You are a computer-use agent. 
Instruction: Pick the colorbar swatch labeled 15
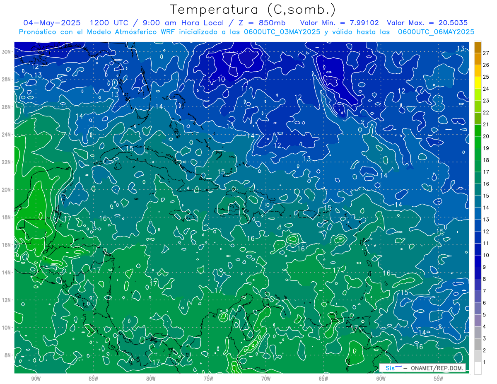(478, 190)
